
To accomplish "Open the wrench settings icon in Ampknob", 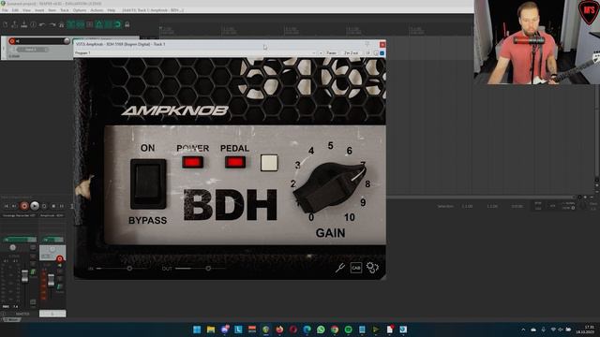I will click(x=339, y=268).
